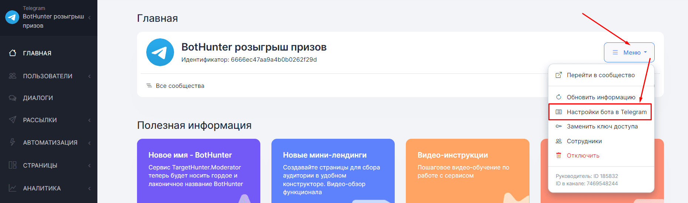The height and width of the screenshot is (203, 688).
Task: Click the BotHunter розыгрыш призов heading
Action: [254, 47]
